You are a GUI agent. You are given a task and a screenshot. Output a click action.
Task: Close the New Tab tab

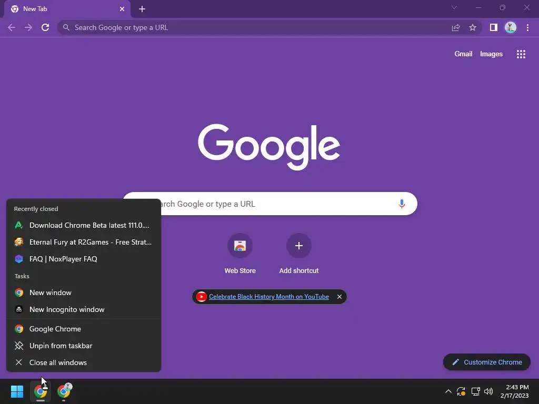point(122,9)
